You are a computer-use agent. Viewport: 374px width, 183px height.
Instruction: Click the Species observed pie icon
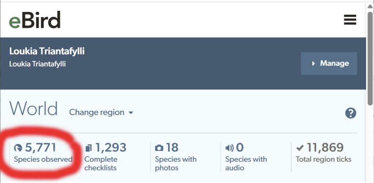pos(18,148)
